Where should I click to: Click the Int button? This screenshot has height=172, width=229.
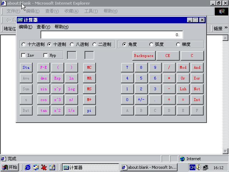[x=197, y=100]
